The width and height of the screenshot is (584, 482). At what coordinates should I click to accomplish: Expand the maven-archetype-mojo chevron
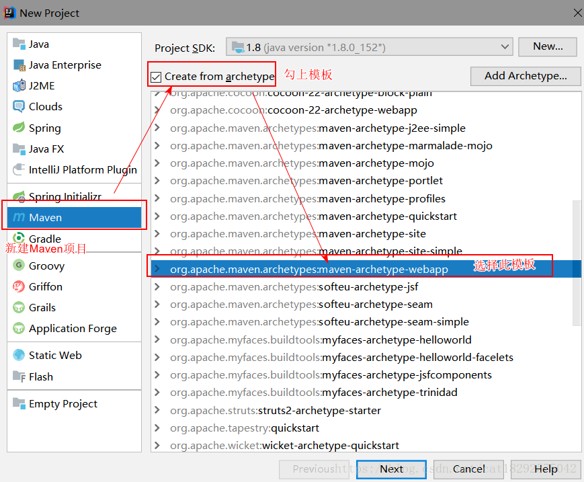(157, 163)
